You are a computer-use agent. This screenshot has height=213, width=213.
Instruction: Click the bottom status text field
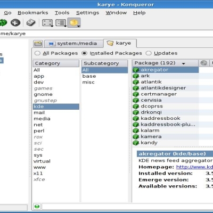coord(127,207)
